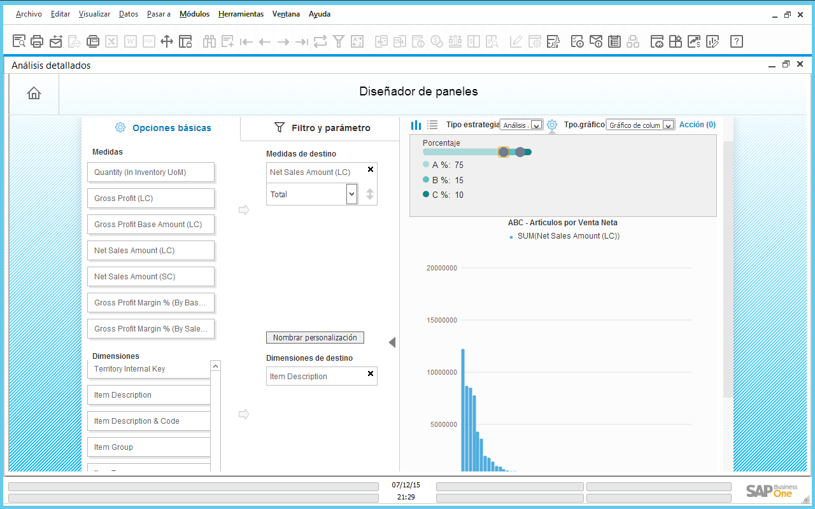
Task: Click the Nombrar personalización button
Action: (x=315, y=338)
